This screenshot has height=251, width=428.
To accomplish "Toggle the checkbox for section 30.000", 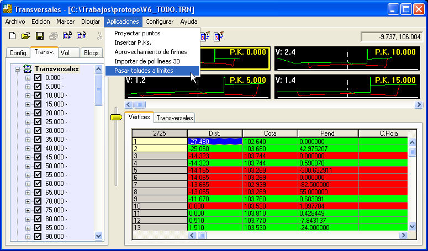I will (x=38, y=131).
